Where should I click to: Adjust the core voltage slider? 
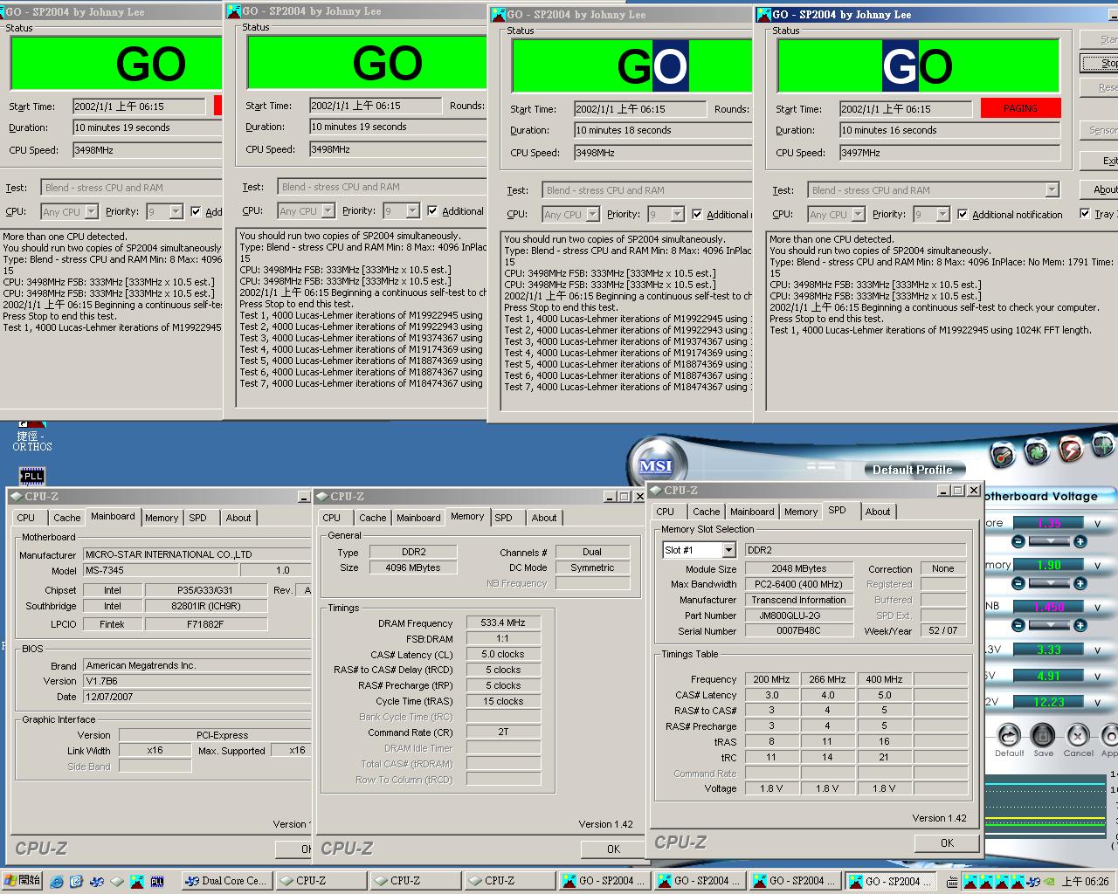click(1048, 541)
